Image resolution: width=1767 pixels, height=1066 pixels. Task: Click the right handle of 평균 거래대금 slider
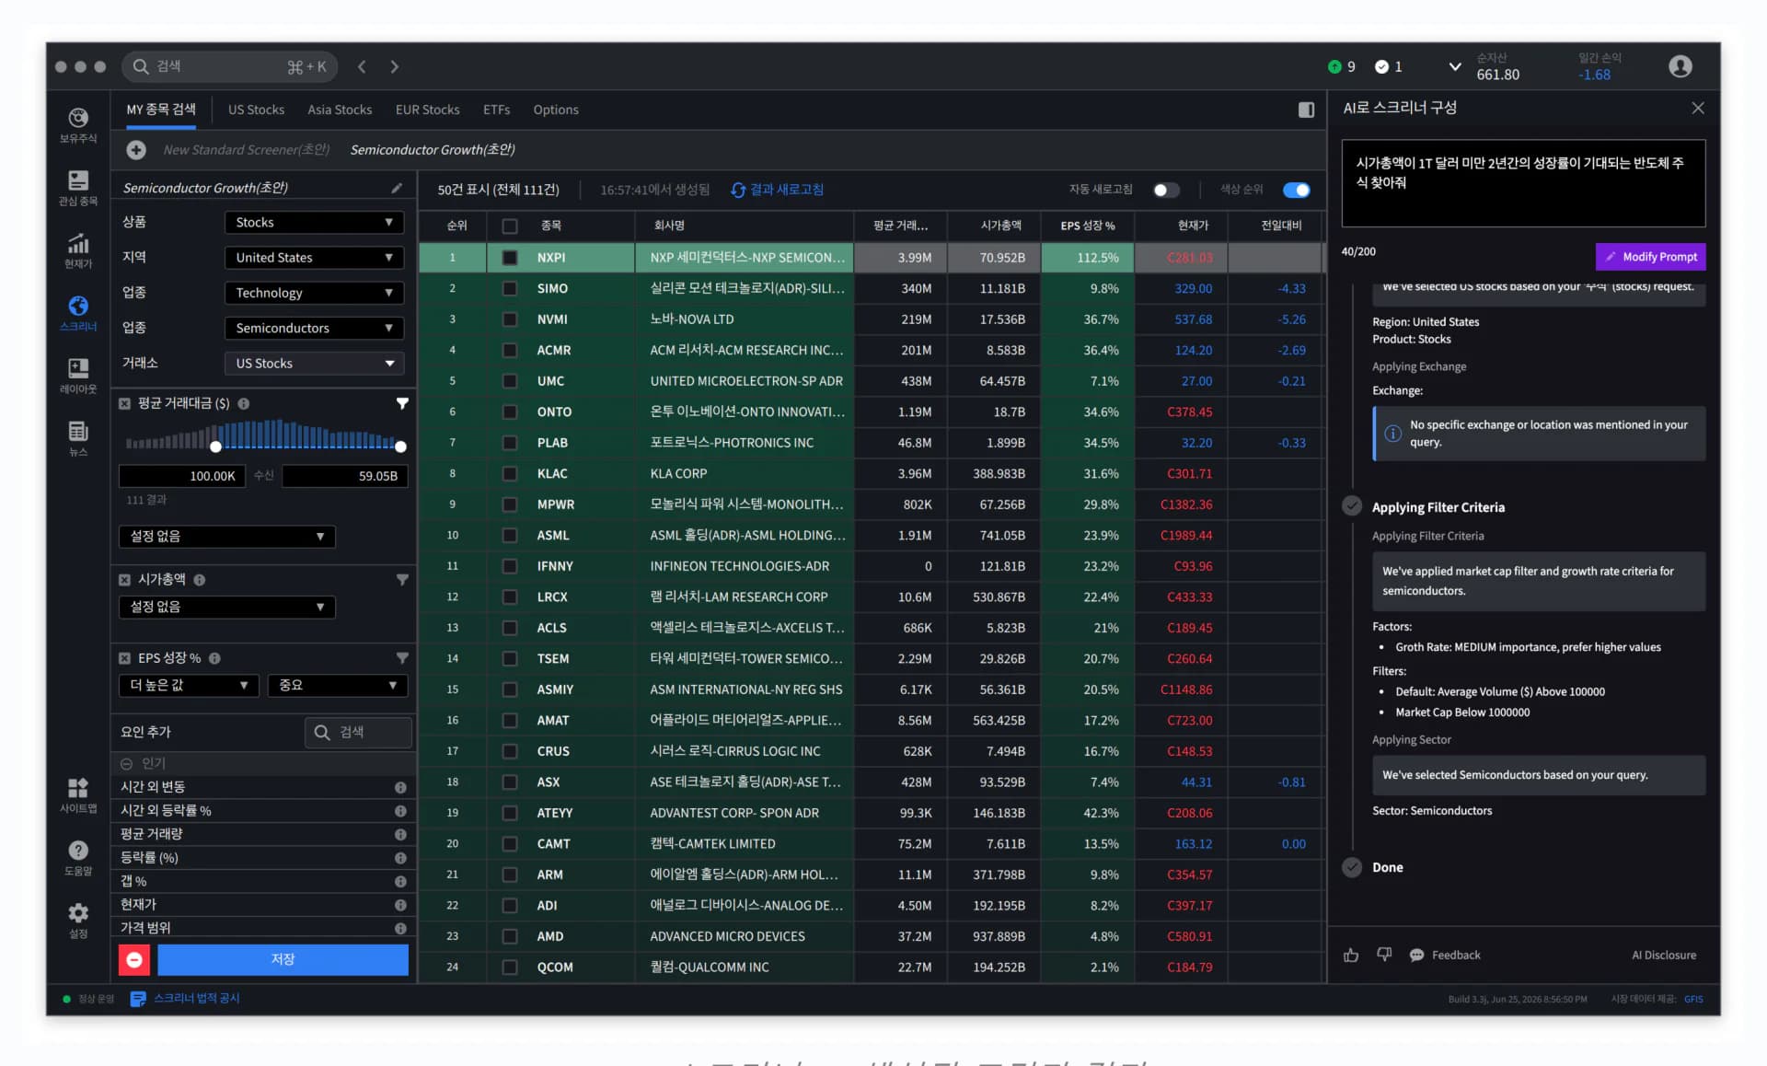click(400, 446)
